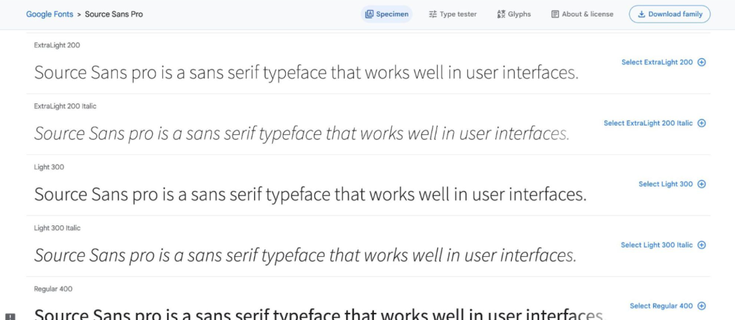Switch to the Type tester tab
Viewport: 735px width, 320px height.
click(x=453, y=14)
